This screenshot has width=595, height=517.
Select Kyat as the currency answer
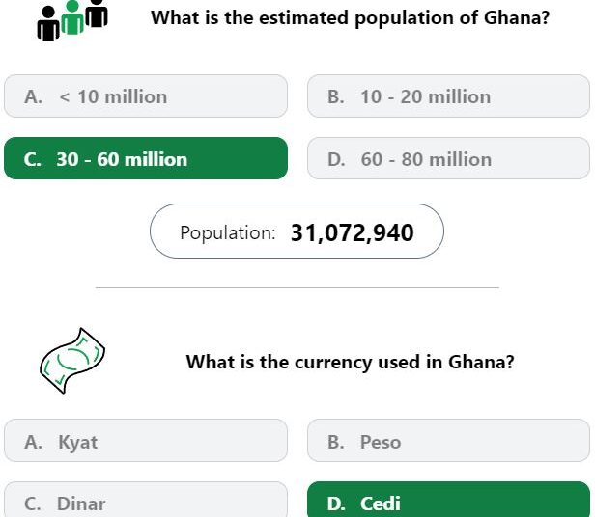point(146,441)
